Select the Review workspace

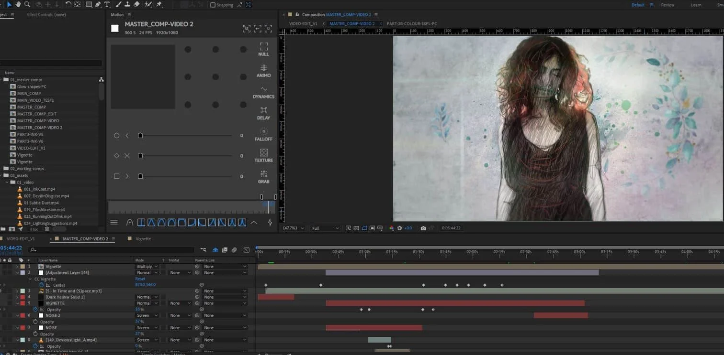tap(667, 5)
